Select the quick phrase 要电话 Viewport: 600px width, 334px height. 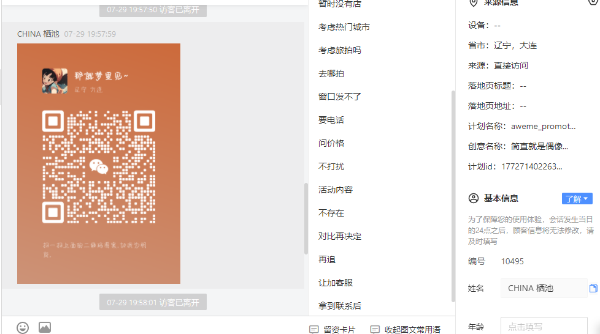coord(331,121)
